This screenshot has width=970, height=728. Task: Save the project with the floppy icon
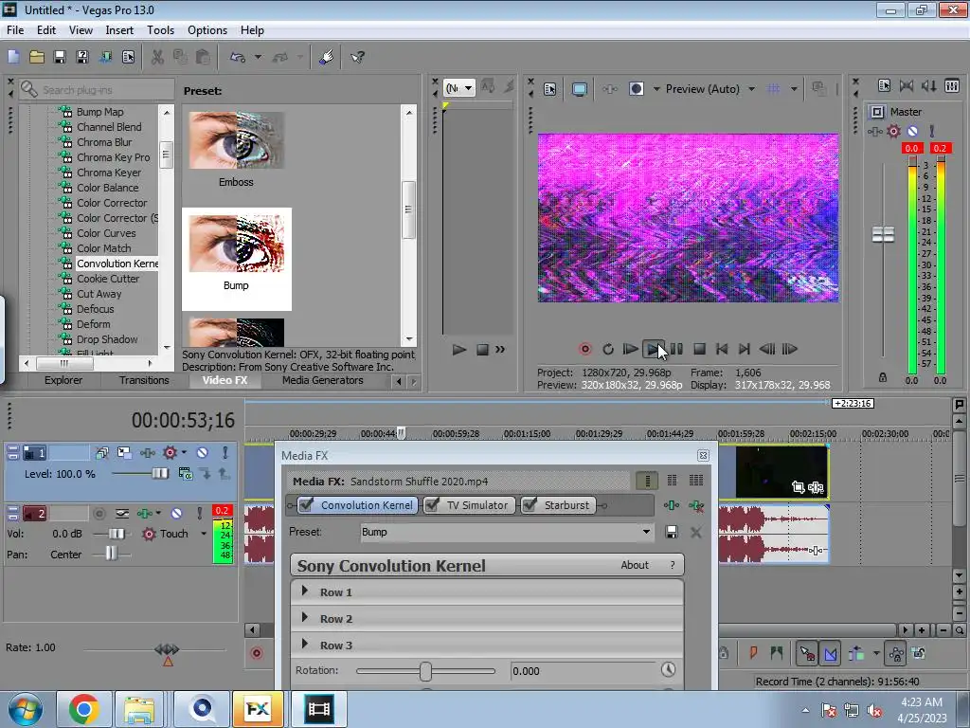(x=60, y=58)
